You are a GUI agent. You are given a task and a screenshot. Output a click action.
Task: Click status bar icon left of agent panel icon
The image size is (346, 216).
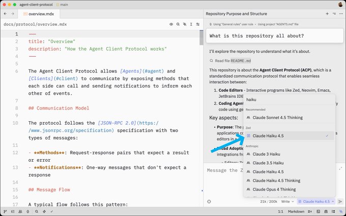[333, 211]
